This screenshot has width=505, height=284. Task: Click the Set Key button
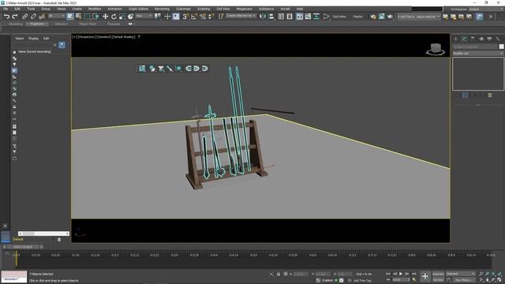point(438,280)
